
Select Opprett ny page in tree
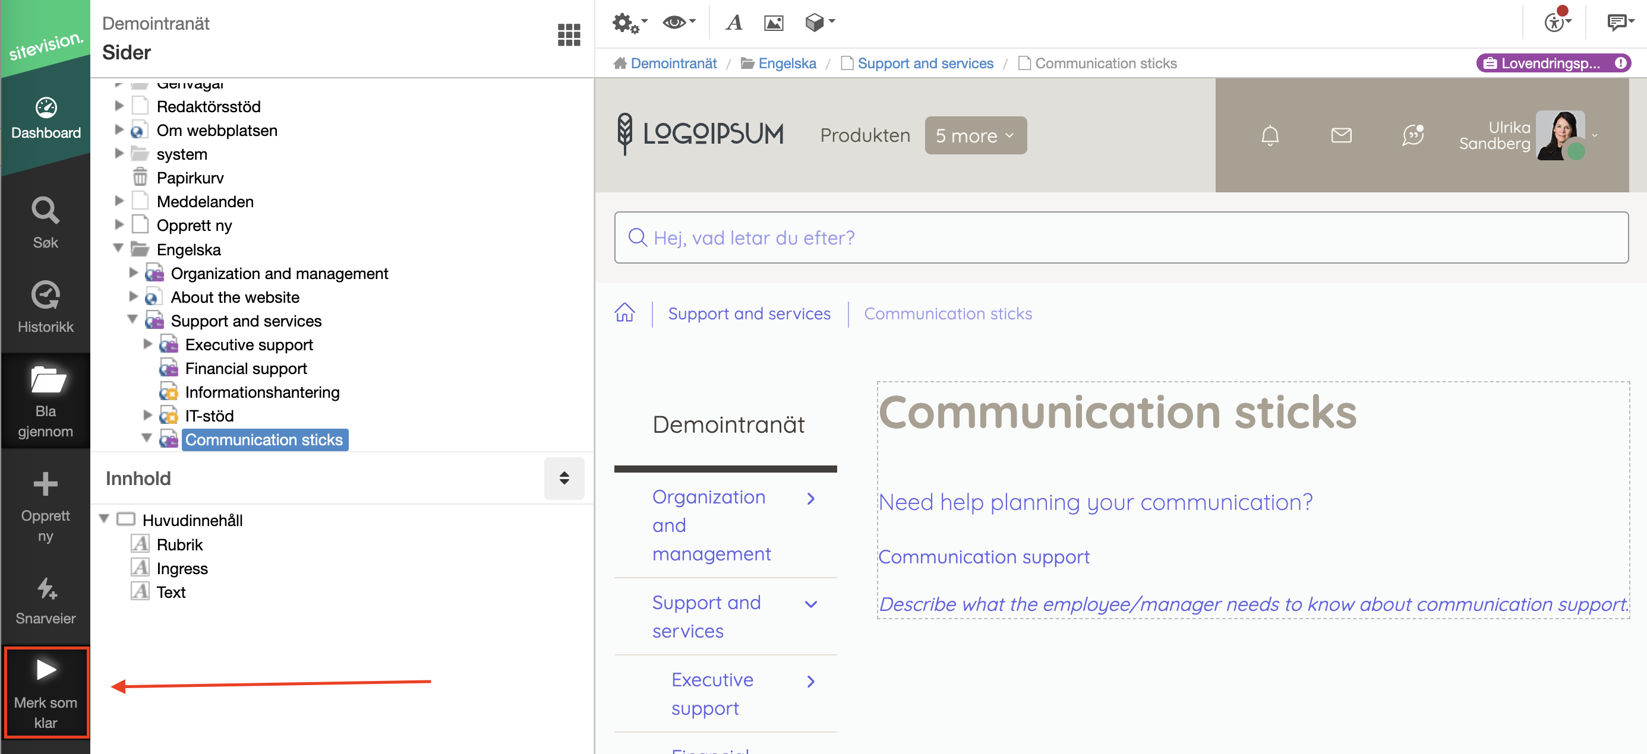194,225
